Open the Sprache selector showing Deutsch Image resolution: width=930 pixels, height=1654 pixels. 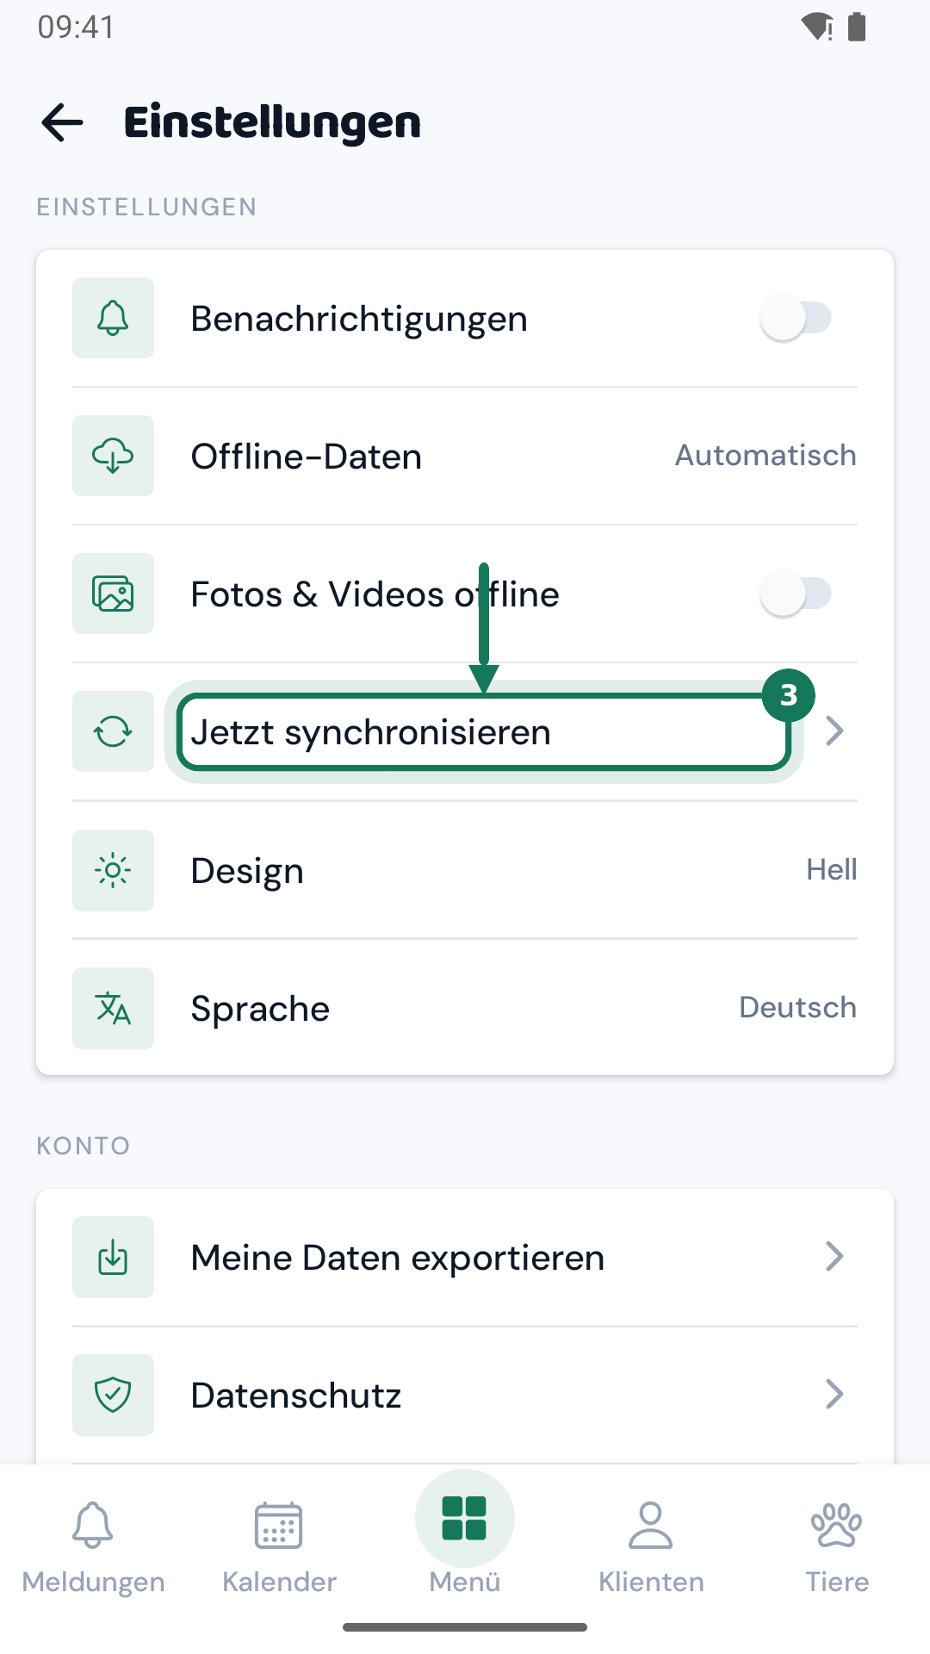(x=797, y=1008)
